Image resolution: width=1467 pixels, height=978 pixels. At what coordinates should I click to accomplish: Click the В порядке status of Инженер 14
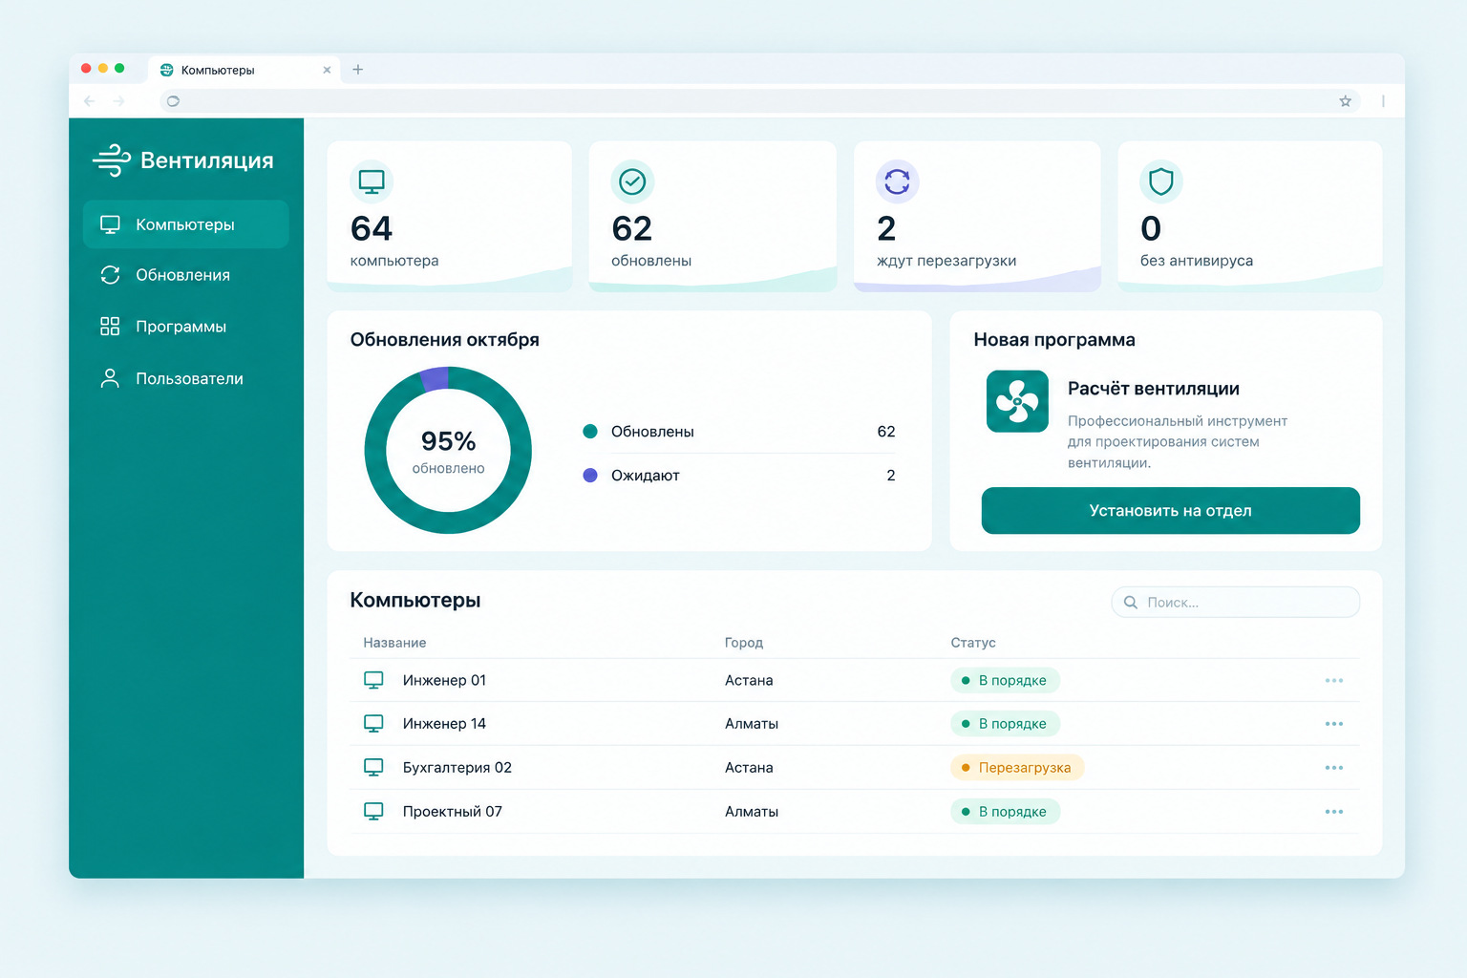pyautogui.click(x=1005, y=724)
